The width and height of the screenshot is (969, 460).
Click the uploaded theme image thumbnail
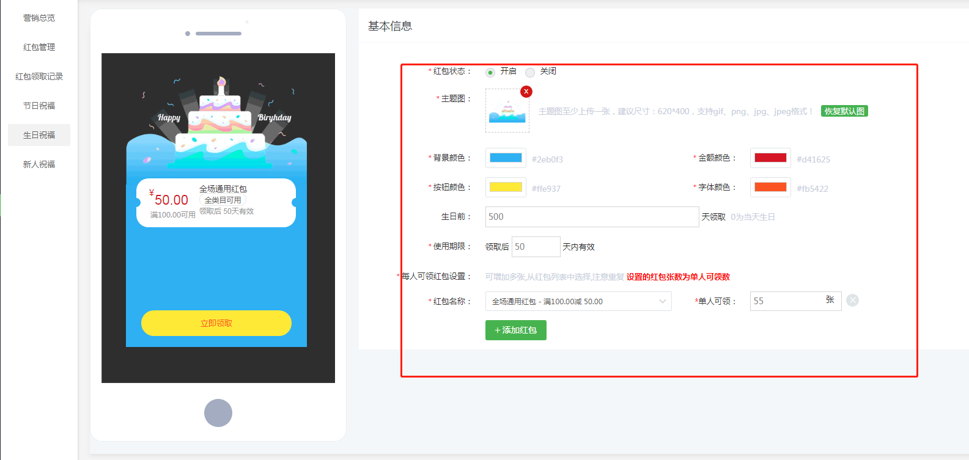[507, 111]
